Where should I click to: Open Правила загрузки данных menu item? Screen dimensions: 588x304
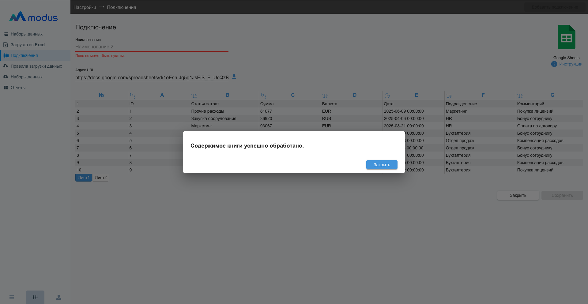(x=36, y=66)
